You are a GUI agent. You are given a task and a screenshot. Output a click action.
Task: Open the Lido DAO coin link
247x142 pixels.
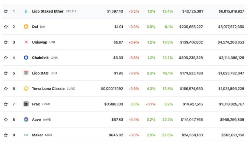[x=40, y=73]
